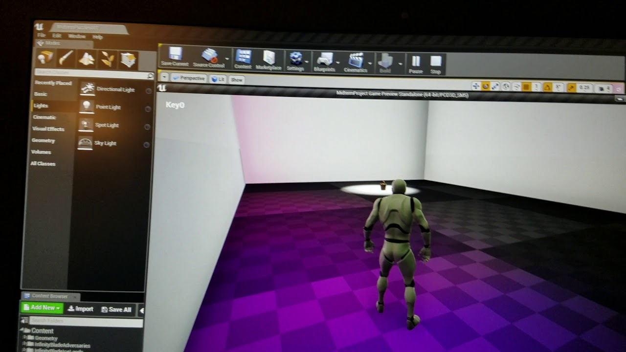The height and width of the screenshot is (352, 626).
Task: Select the All Classes category
Action: tap(43, 164)
